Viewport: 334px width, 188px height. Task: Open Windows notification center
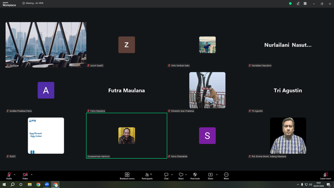[328, 184]
